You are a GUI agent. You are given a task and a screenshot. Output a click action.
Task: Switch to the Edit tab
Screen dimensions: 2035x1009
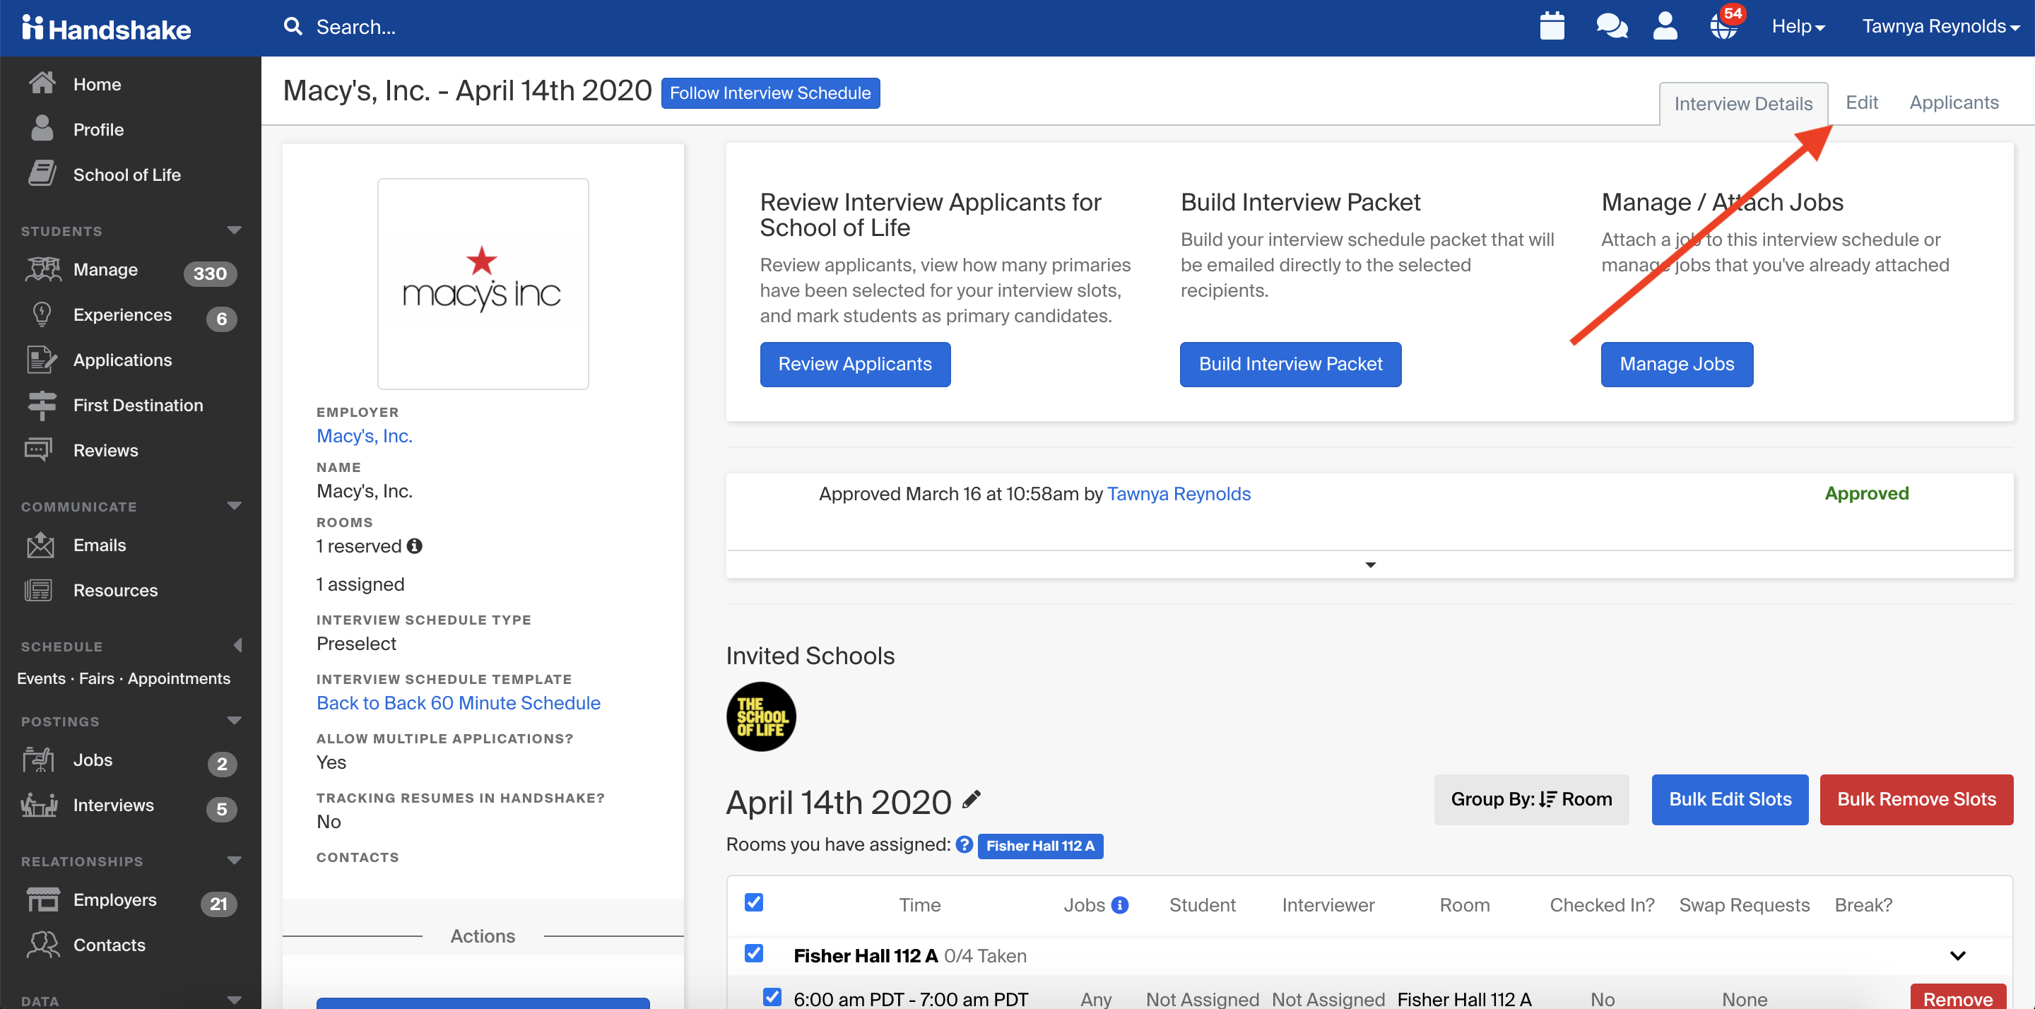[1861, 102]
